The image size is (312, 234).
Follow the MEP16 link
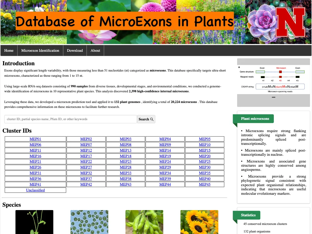[x=35, y=156]
